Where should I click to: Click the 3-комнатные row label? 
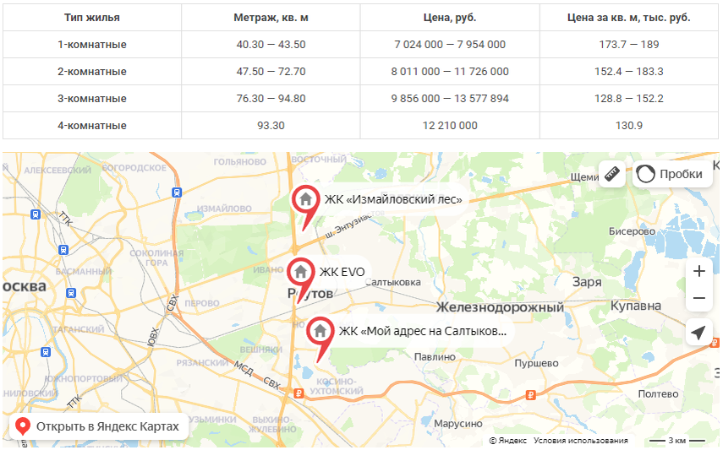tap(92, 99)
